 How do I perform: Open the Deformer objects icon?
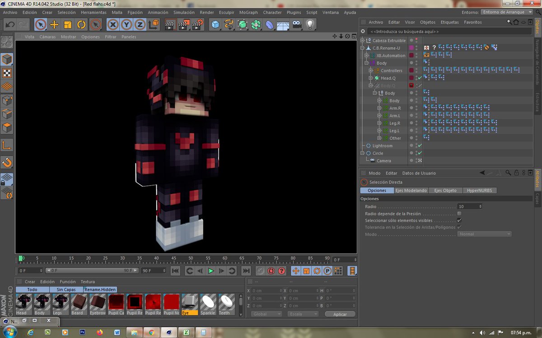270,24
